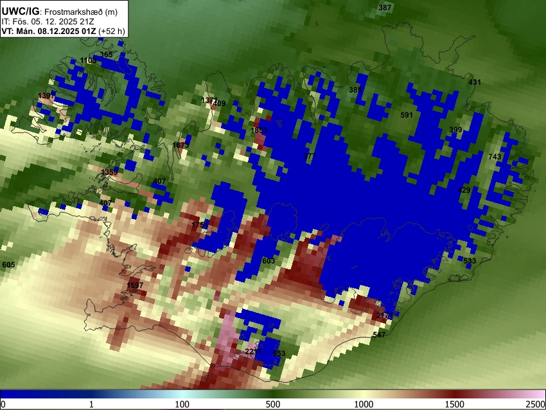Click the map value label '2211'
The height and width of the screenshot is (410, 546).
click(x=253, y=352)
